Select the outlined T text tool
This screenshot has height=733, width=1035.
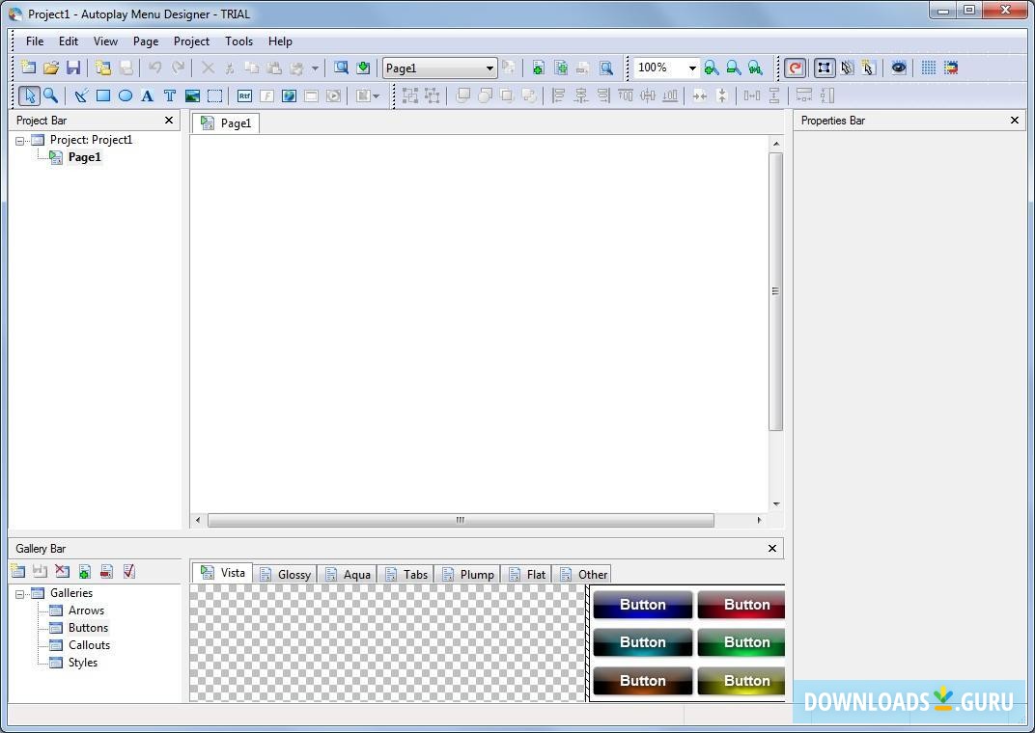pos(170,95)
